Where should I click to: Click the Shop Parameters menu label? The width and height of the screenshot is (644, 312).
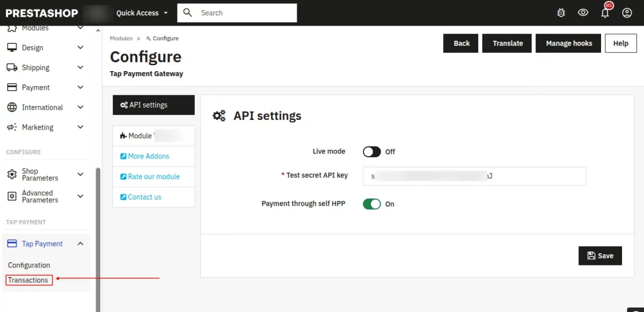pos(40,174)
